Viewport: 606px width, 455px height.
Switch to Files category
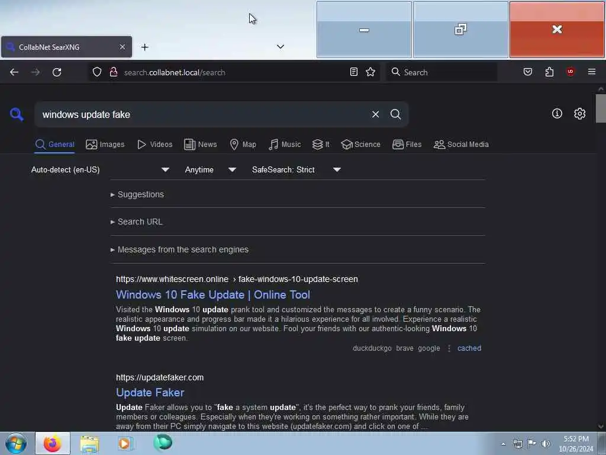pos(407,145)
